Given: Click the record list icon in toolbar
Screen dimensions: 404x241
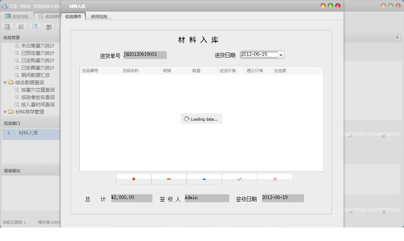Looking at the screenshot, I should click(x=21, y=26).
